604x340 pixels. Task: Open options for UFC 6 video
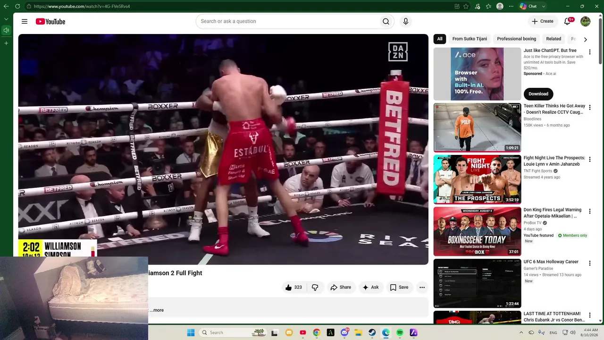[589, 263]
